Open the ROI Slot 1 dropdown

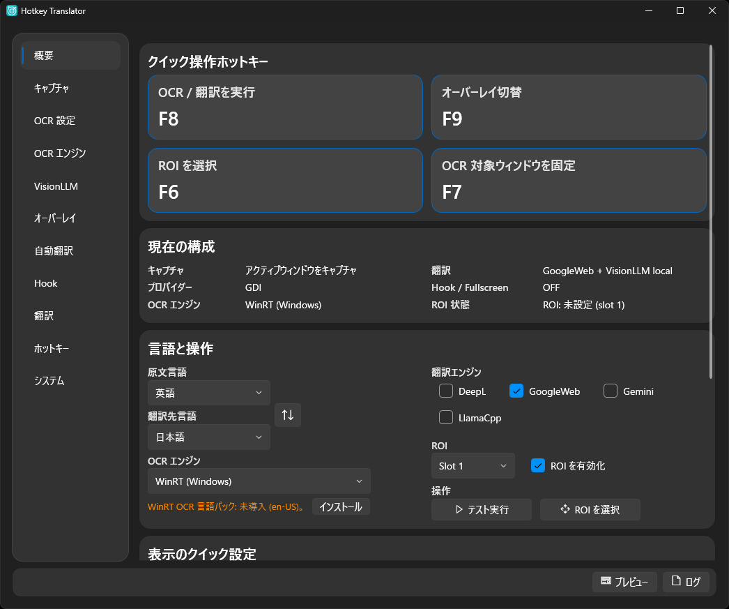pyautogui.click(x=473, y=466)
